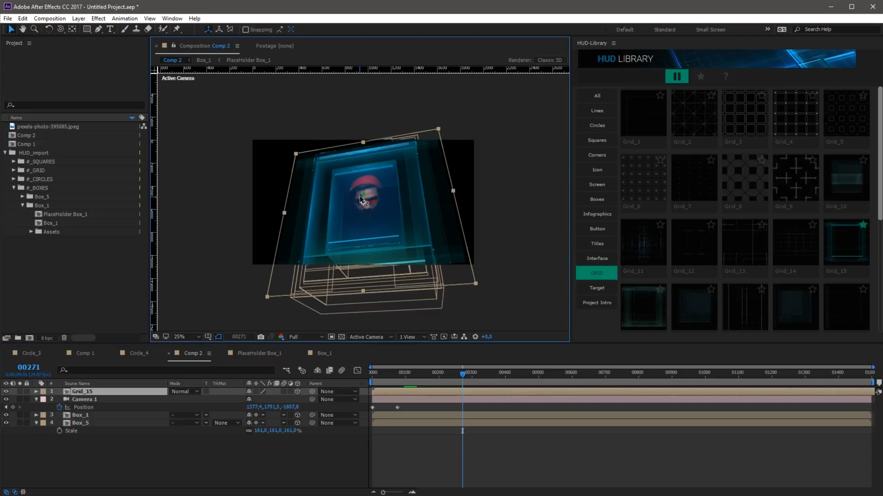Switch to Circle_3 timeline tab

pos(31,353)
